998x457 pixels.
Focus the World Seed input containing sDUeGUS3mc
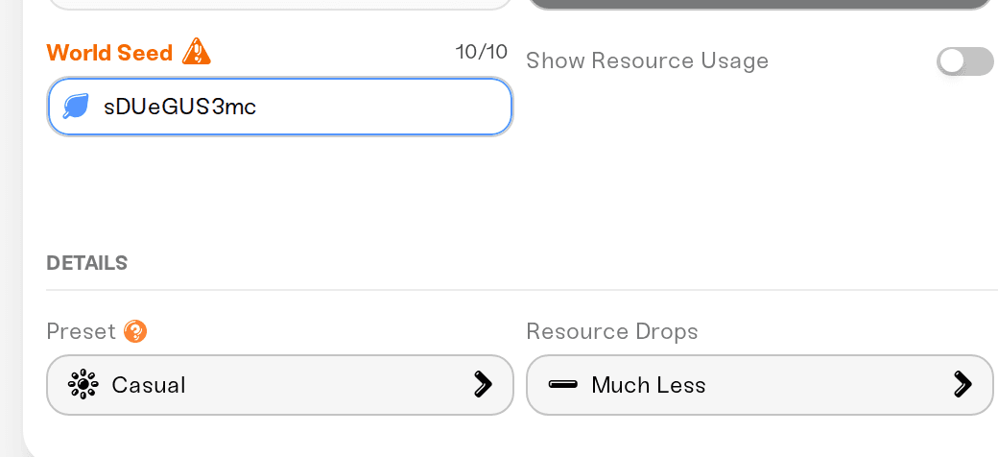tap(280, 107)
